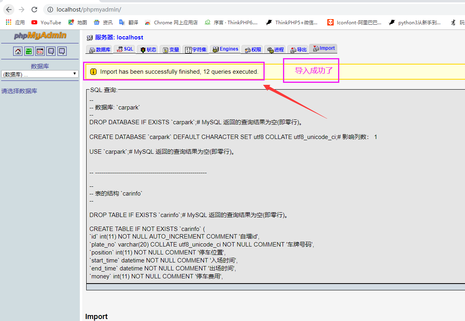Go back using the browser arrow
This screenshot has height=321, width=465.
(9, 10)
